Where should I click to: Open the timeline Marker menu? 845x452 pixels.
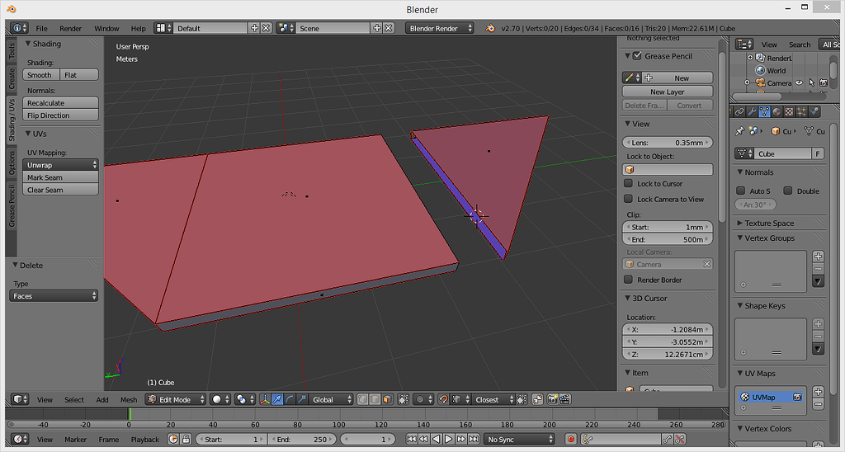(75, 439)
